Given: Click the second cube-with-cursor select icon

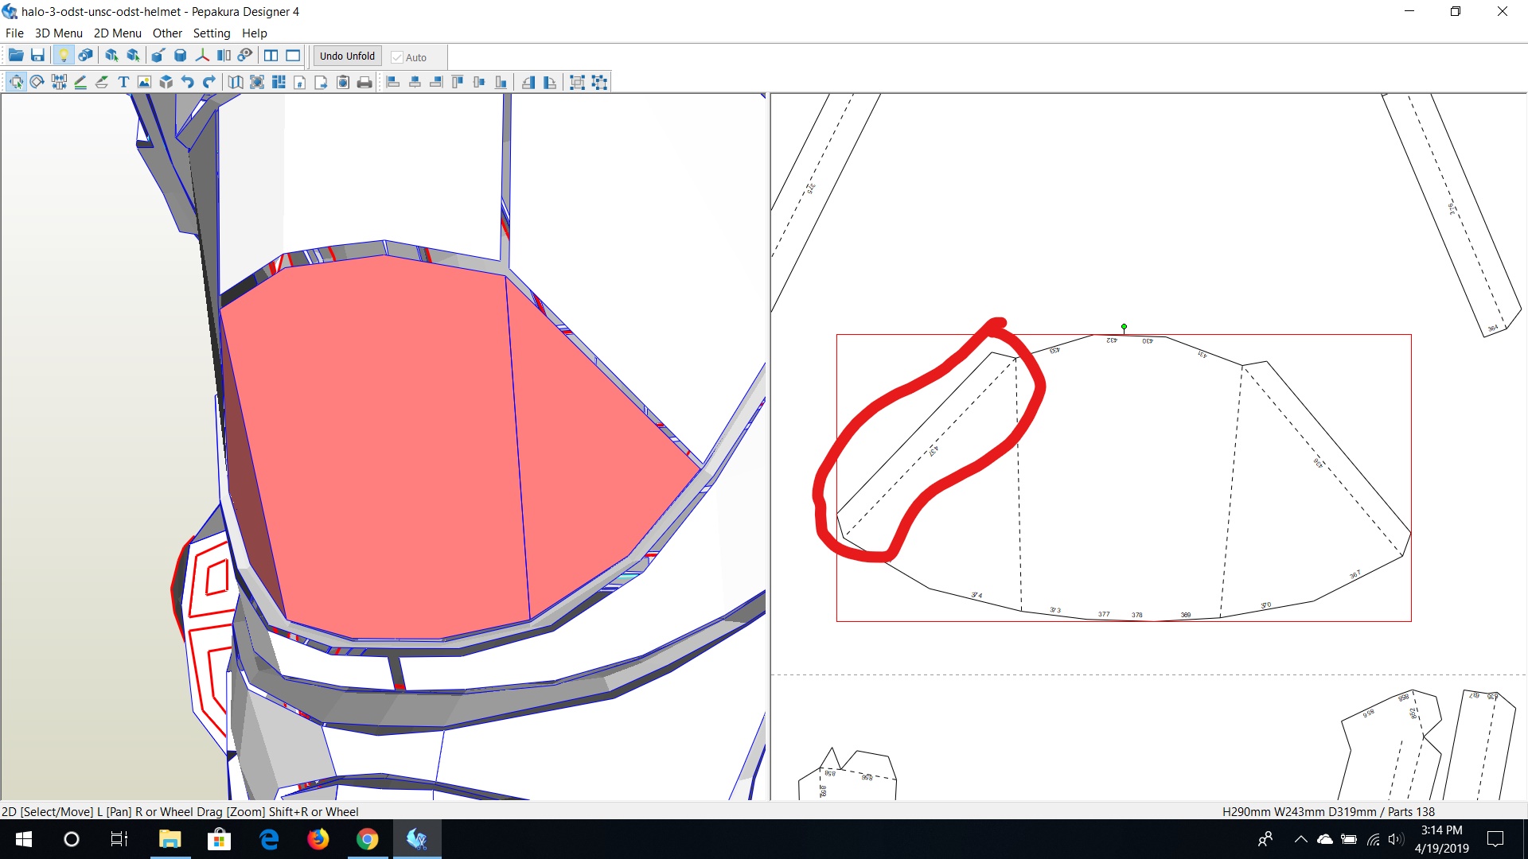Looking at the screenshot, I should pyautogui.click(x=133, y=56).
